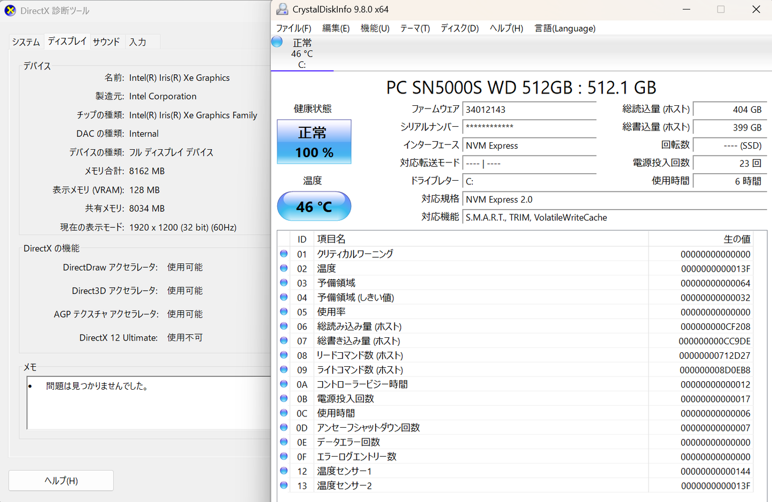The height and width of the screenshot is (502, 772).
Task: Switch to the サウンド tab in DirectX tool
Action: (x=106, y=42)
